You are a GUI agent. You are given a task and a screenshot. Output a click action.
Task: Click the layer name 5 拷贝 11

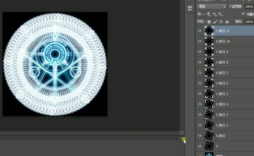pos(223,31)
